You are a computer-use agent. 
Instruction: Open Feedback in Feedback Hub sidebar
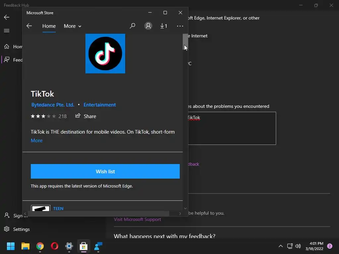point(13,60)
